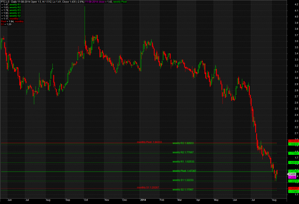Click the 'weekly R2 1.77667' line label
The image size is (299, 204).
point(183,152)
